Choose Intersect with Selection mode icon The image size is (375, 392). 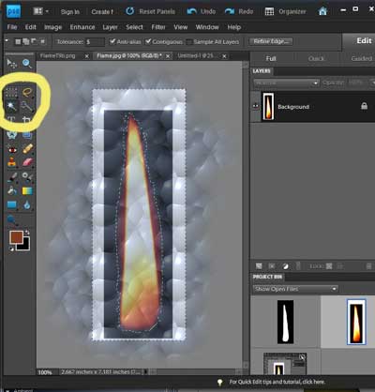(43, 41)
